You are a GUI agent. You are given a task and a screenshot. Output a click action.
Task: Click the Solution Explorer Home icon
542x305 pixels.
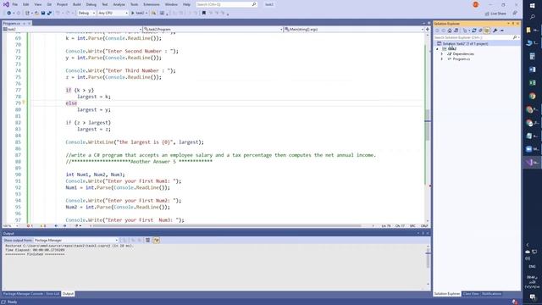[x=450, y=30]
